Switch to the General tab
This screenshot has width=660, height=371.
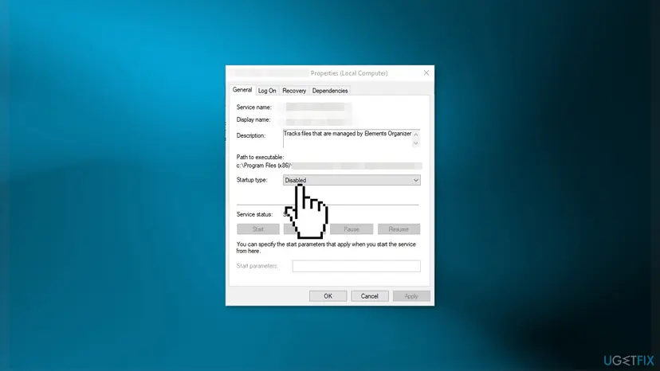(242, 90)
